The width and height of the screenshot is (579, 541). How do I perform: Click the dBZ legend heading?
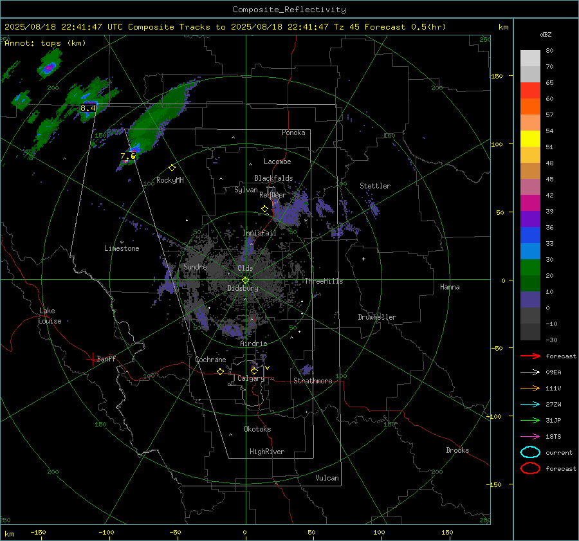546,34
